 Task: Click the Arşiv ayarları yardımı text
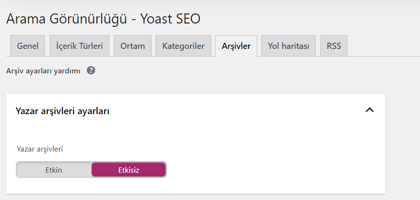43,71
